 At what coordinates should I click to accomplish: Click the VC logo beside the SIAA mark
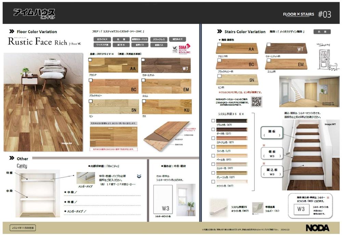point(175,49)
